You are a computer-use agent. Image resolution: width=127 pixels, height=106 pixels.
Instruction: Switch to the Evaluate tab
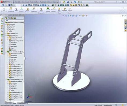[22, 15]
